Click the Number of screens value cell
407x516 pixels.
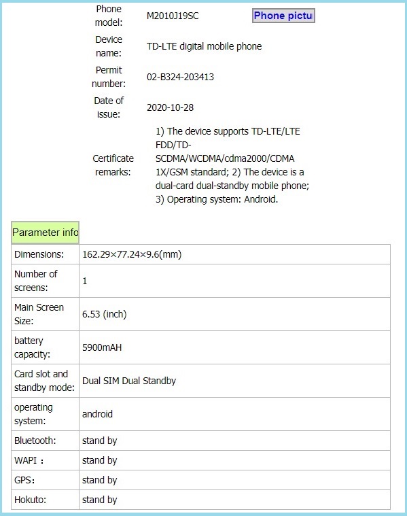[234, 281]
